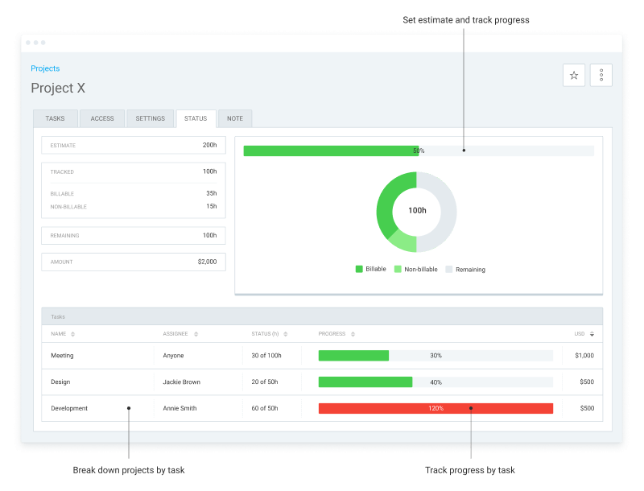The image size is (644, 491).
Task: Click the Non-billable legend color swatch
Action: (x=398, y=270)
